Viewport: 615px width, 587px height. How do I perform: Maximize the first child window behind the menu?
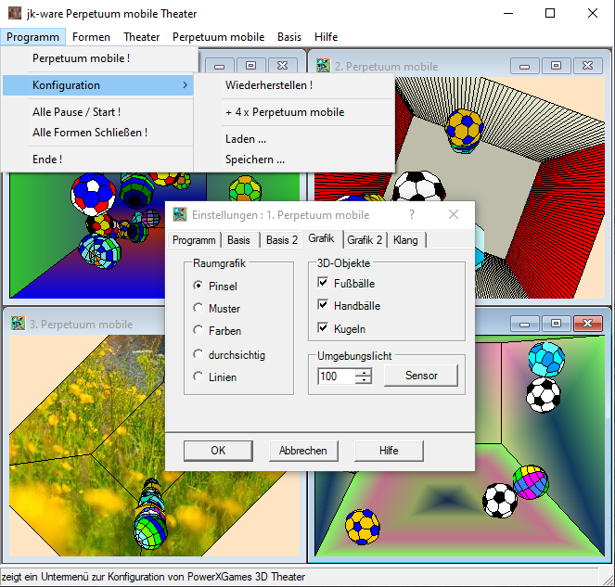coord(251,66)
